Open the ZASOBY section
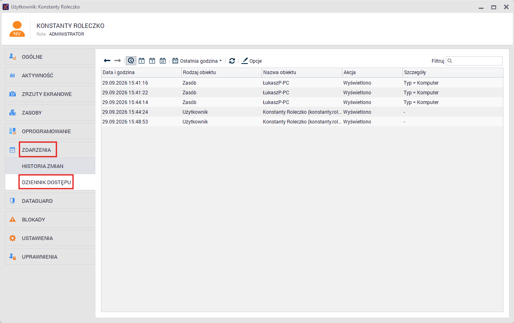This screenshot has width=514, height=323. point(50,113)
